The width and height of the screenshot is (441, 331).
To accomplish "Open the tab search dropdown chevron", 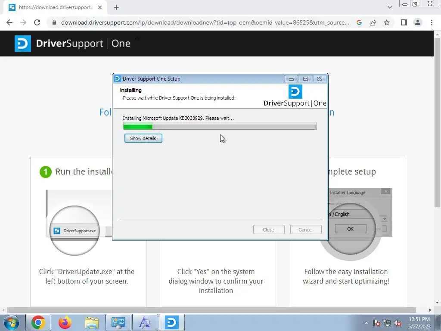I will (389, 7).
